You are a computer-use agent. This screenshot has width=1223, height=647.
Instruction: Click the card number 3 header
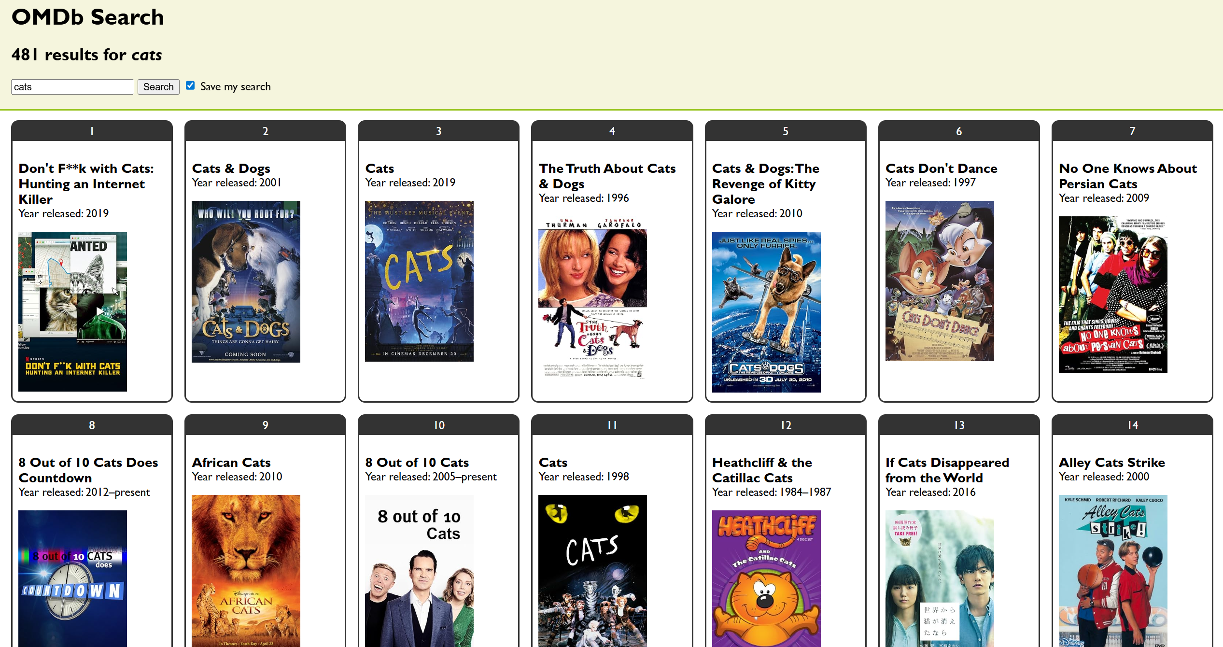click(x=438, y=131)
